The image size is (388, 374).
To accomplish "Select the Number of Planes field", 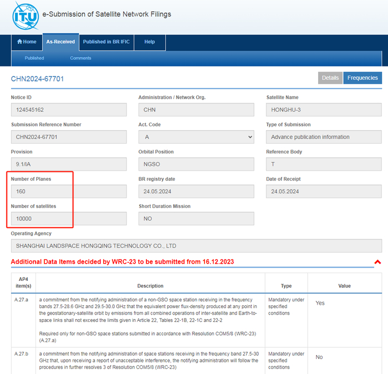I will [69, 192].
